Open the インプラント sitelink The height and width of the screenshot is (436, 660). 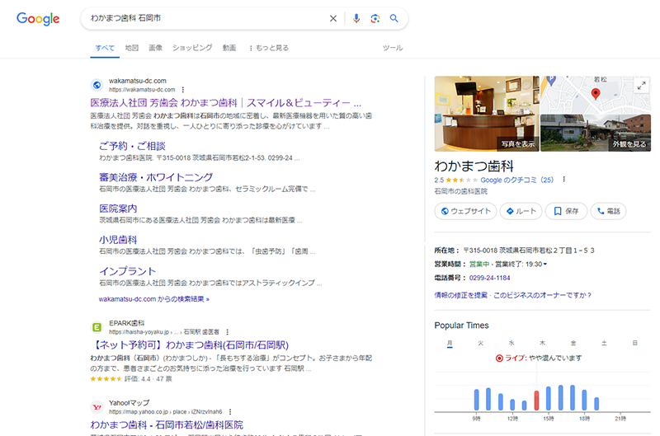pyautogui.click(x=128, y=271)
